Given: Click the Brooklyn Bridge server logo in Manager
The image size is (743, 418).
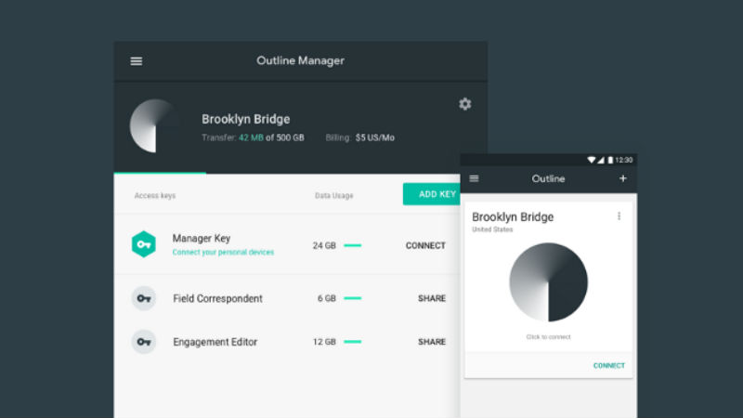Looking at the screenshot, I should click(155, 126).
